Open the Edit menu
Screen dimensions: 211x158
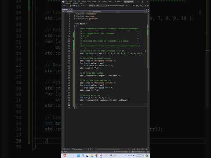(x=71, y=1)
